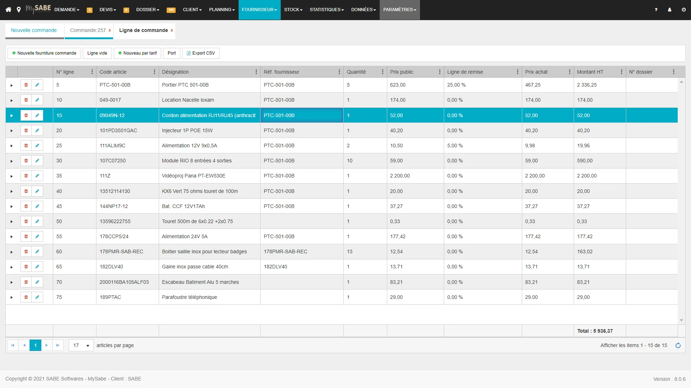Viewport: 691px width, 388px height.
Task: Open the N° ligne column menu
Action: pos(92,72)
